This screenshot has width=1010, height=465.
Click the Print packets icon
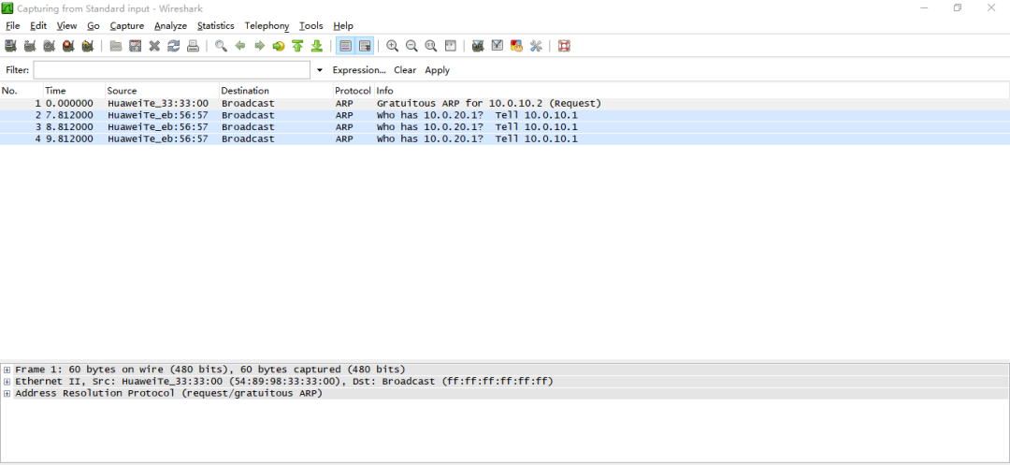pyautogui.click(x=193, y=46)
